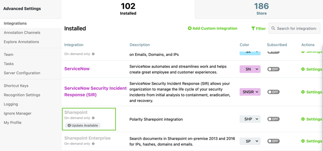Viewport: 323px width, 151px height.
Task: Open the SN color dropdown
Action: pos(250,69)
